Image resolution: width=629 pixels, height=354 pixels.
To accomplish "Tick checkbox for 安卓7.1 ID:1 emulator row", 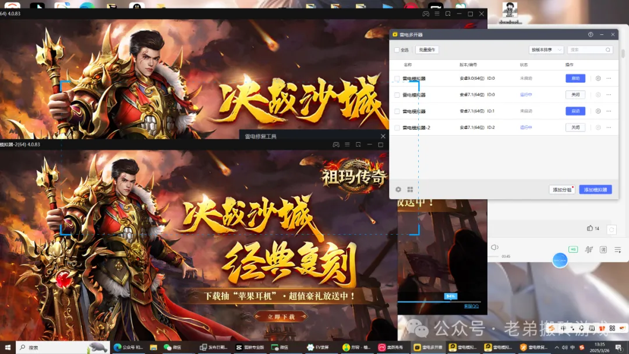I will click(x=397, y=111).
